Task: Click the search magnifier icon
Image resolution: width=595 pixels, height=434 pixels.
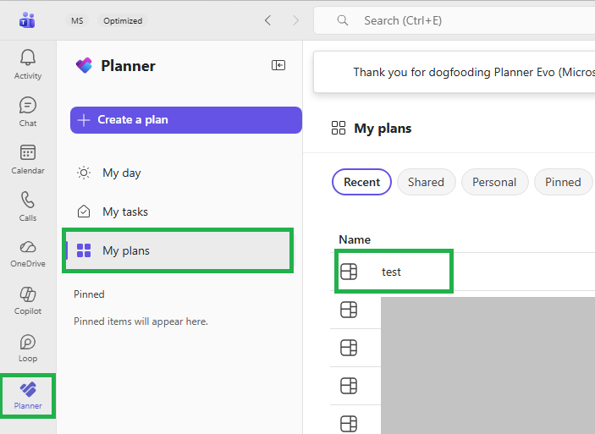Action: click(x=342, y=20)
